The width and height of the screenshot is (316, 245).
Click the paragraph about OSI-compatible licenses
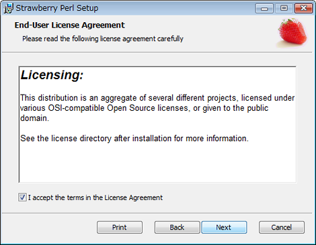pos(157,108)
